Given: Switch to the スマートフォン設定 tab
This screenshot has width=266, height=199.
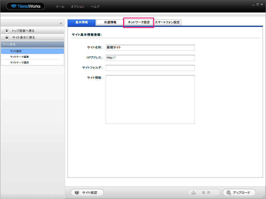Looking at the screenshot, I should (167, 23).
